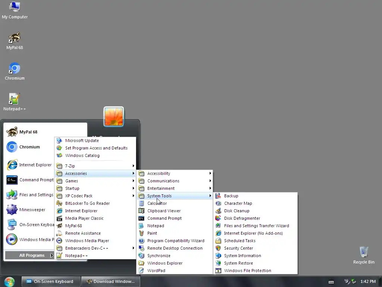
Task: Open Set Program Access and Defaults
Action: [95, 148]
